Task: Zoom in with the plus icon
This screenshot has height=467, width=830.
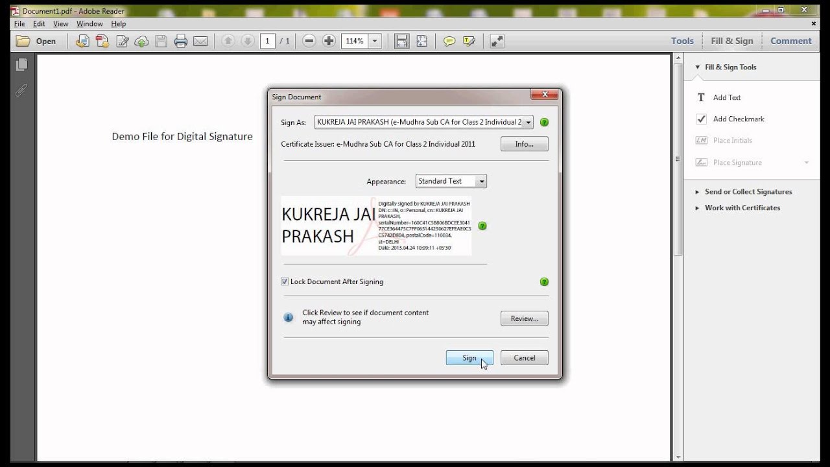Action: [x=329, y=41]
